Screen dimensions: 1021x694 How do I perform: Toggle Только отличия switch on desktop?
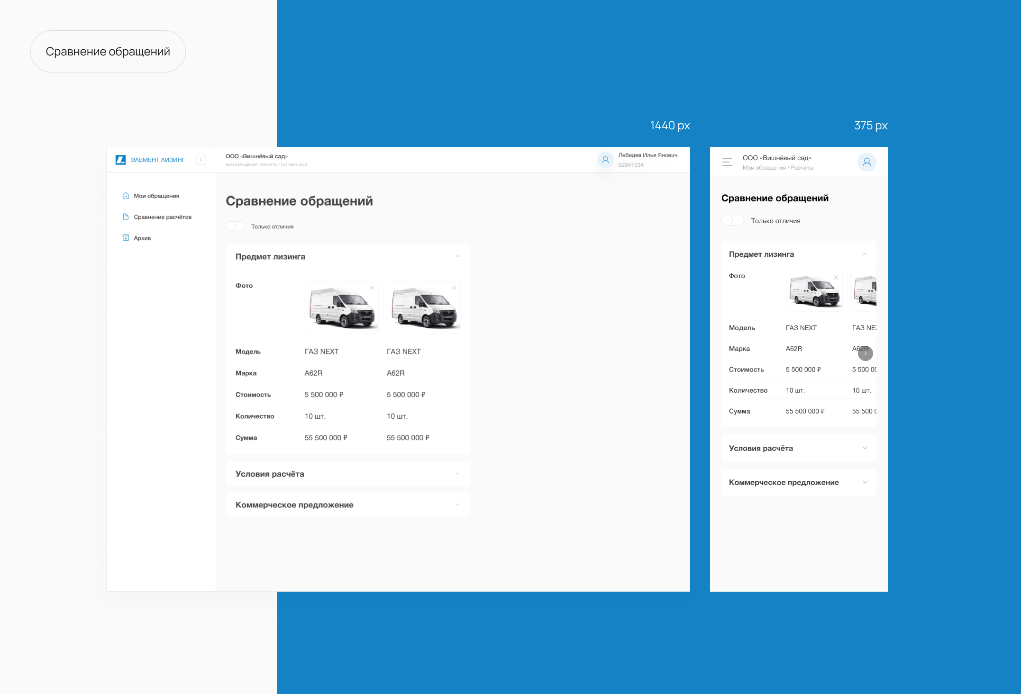(x=236, y=226)
